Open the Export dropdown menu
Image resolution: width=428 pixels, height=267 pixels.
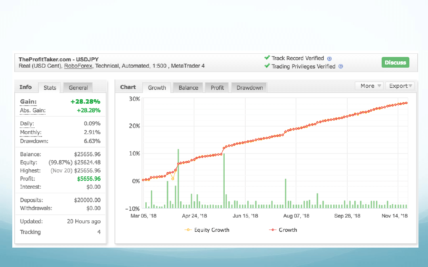[399, 86]
